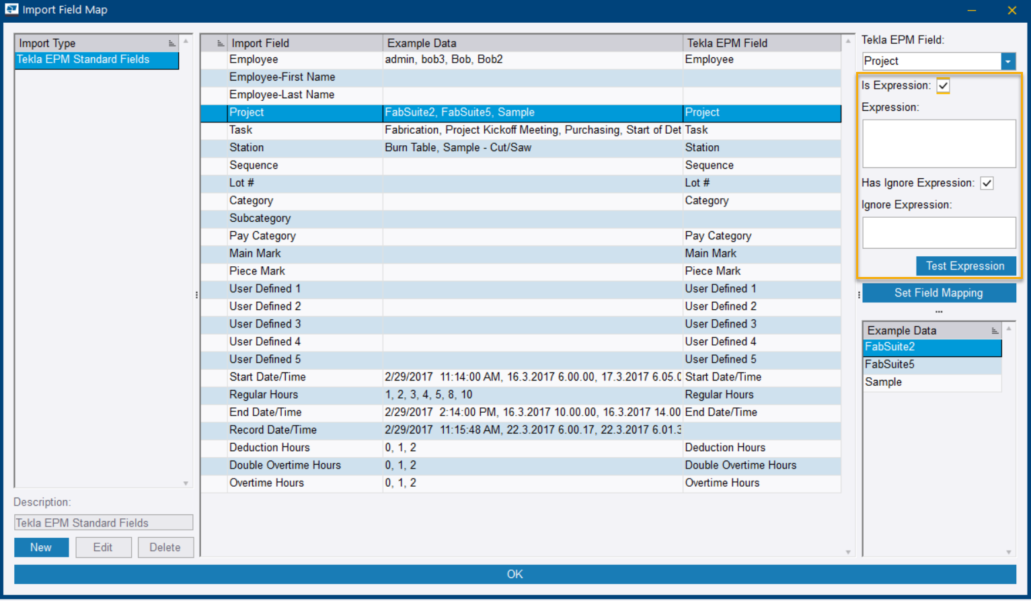Click the 1, 2, 3, 4, 5, 8, 10 cell

click(x=533, y=395)
